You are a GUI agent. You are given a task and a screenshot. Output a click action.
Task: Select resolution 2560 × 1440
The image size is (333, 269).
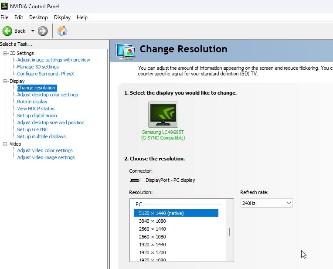[152, 229]
